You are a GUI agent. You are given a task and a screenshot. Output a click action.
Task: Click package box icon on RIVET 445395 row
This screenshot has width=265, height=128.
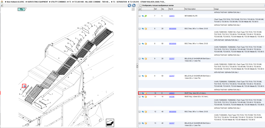point(146,97)
